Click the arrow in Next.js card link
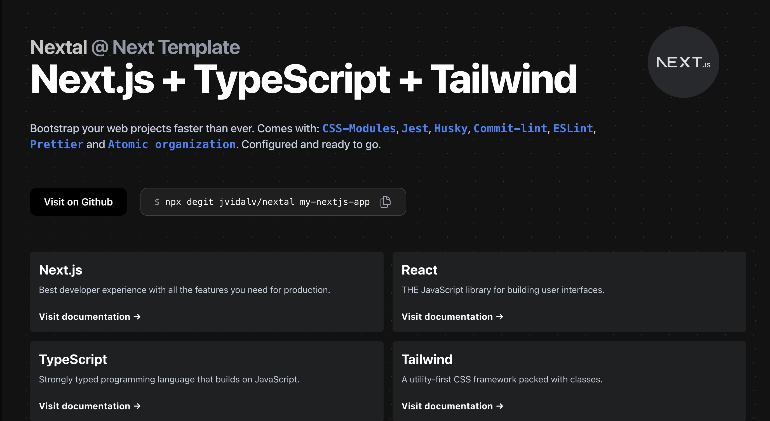Screen dimensions: 770x421 [137, 316]
